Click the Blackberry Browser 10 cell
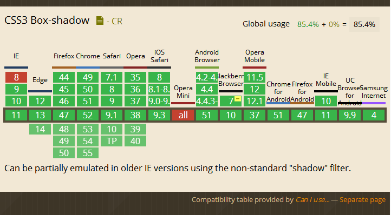The width and height of the screenshot is (391, 215). 231,115
